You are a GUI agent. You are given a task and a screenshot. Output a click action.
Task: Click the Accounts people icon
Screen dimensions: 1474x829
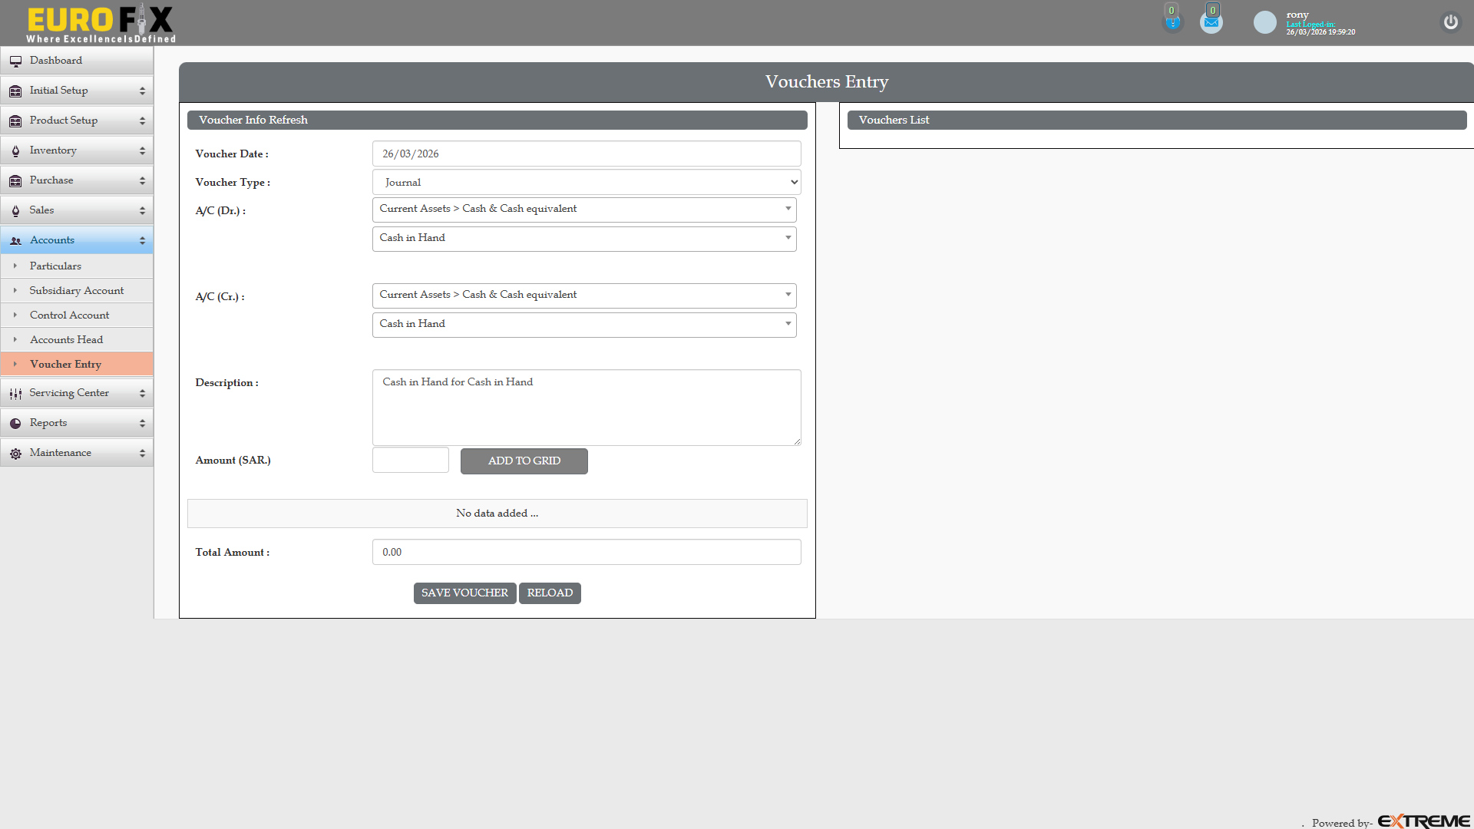point(15,240)
